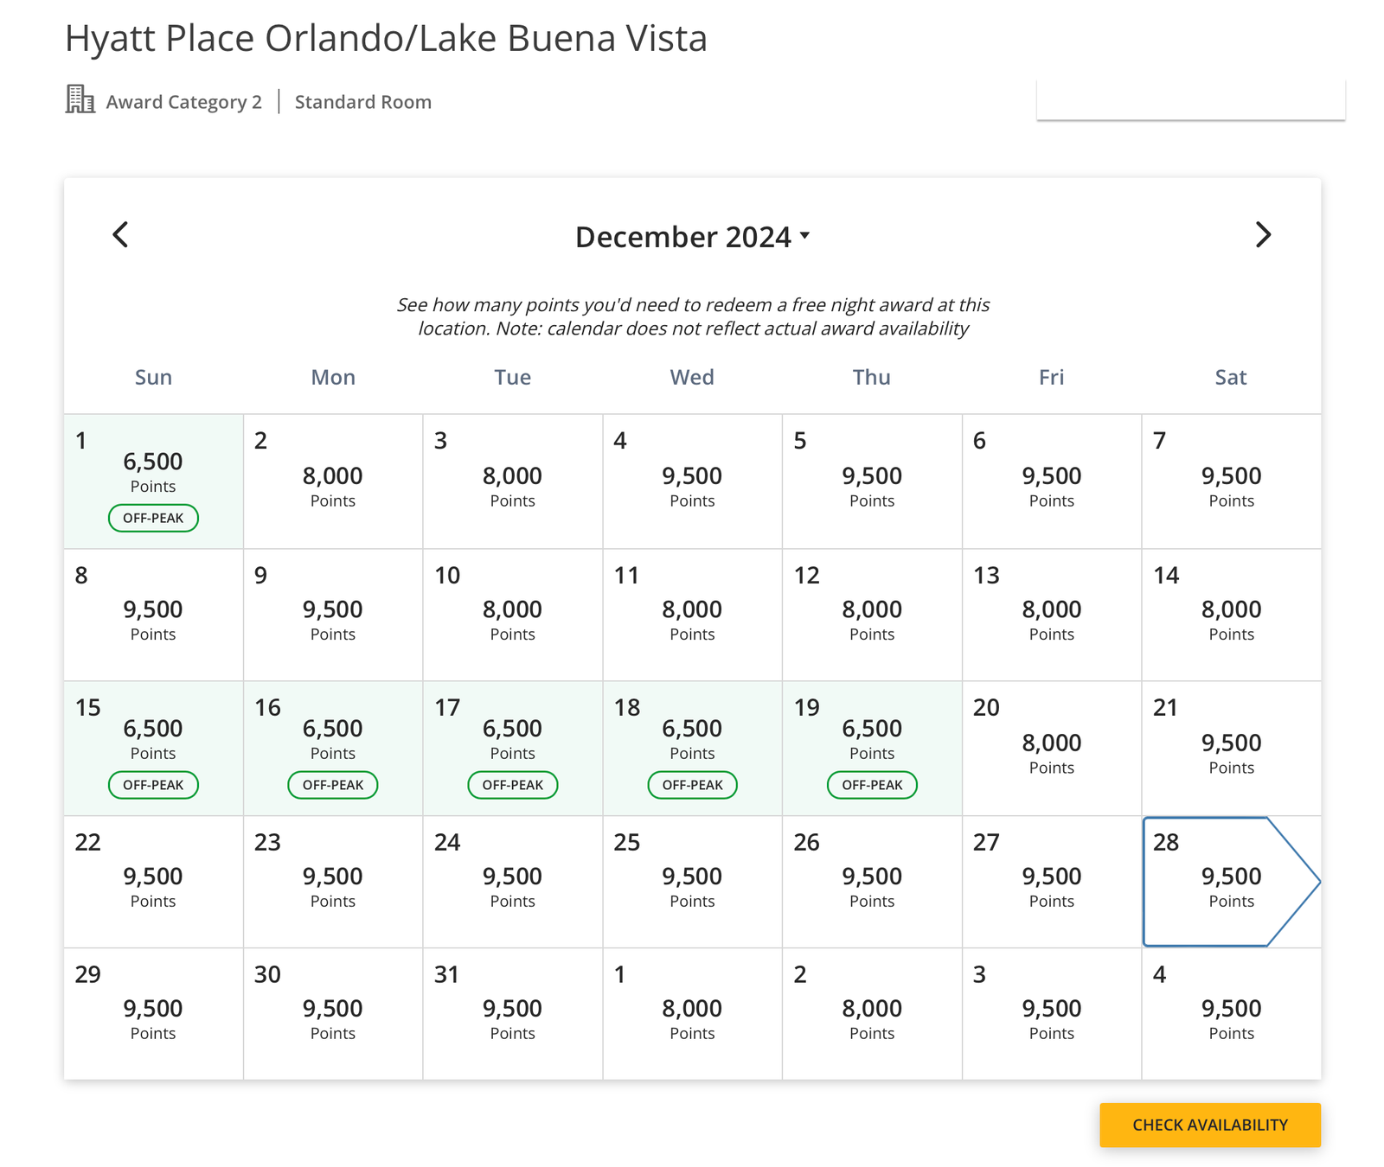Click the OFF-PEAK badge on December 17
The width and height of the screenshot is (1384, 1167).
pos(513,785)
